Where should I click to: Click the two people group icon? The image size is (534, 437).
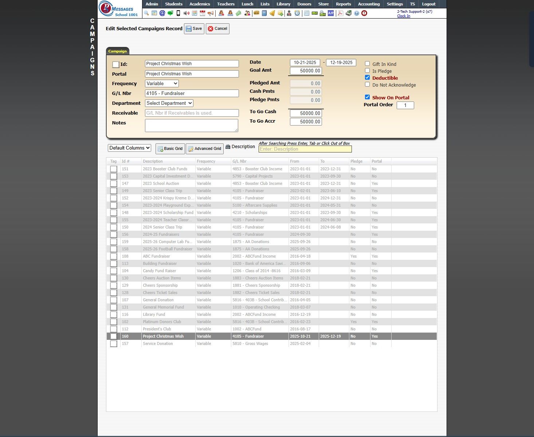click(247, 13)
